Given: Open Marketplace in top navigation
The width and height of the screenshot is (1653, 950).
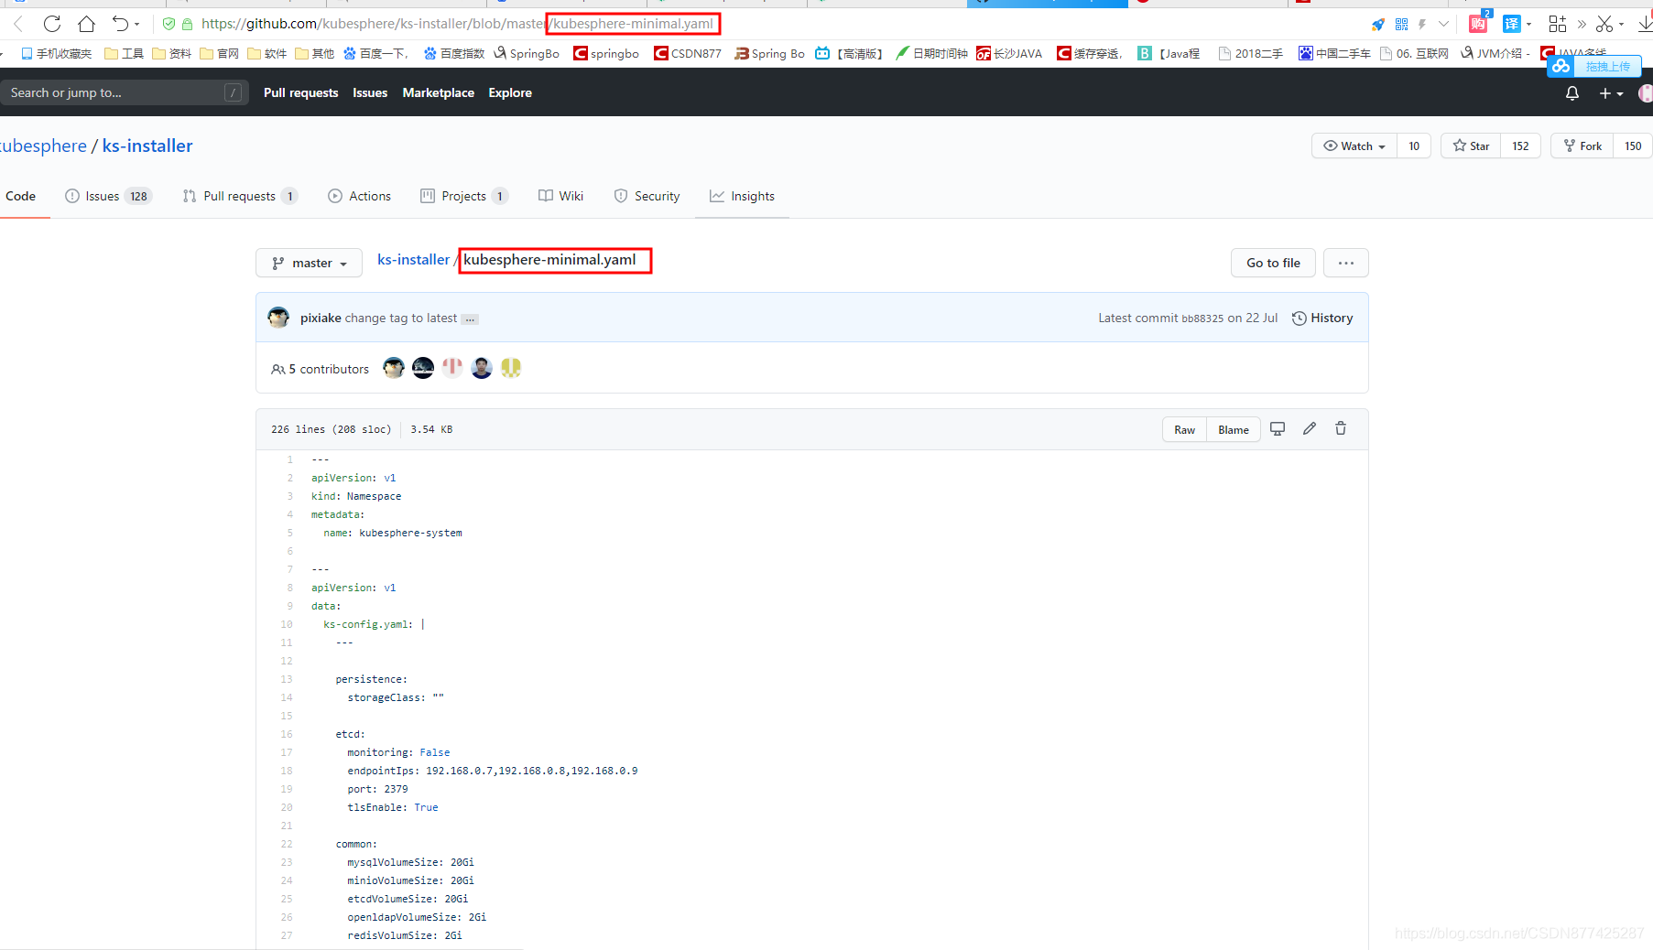Looking at the screenshot, I should tap(438, 92).
